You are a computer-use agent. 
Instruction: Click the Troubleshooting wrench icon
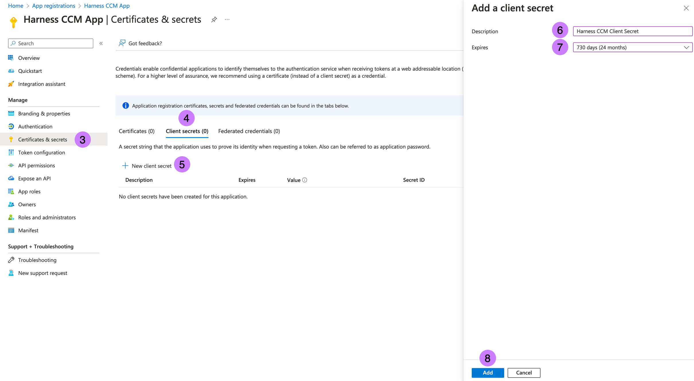[x=11, y=260]
